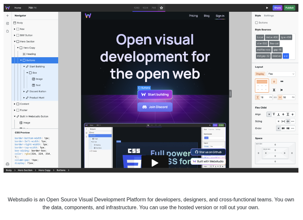Click the text icon under Box
The image size is (303, 220).
click(x=33, y=85)
